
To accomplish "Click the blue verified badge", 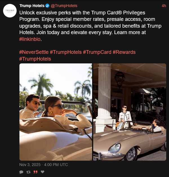I will 48,6.
